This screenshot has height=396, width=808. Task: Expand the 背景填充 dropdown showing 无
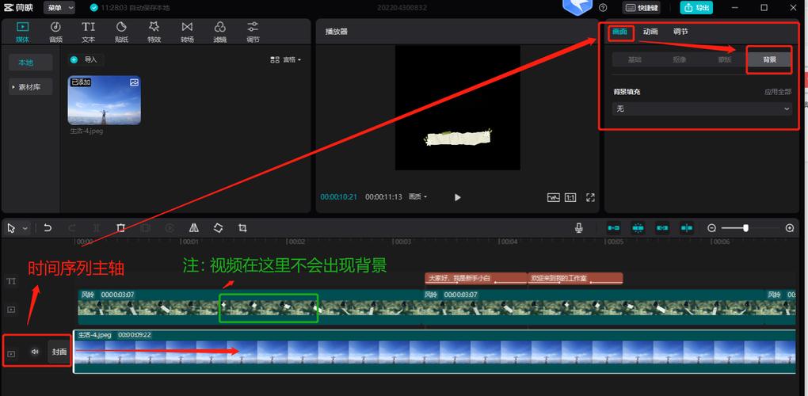703,109
